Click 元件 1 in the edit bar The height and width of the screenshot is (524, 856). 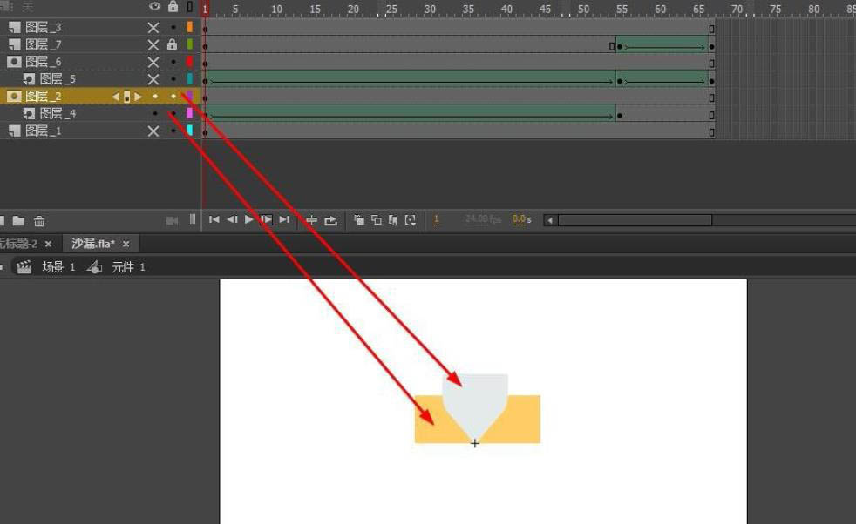128,267
